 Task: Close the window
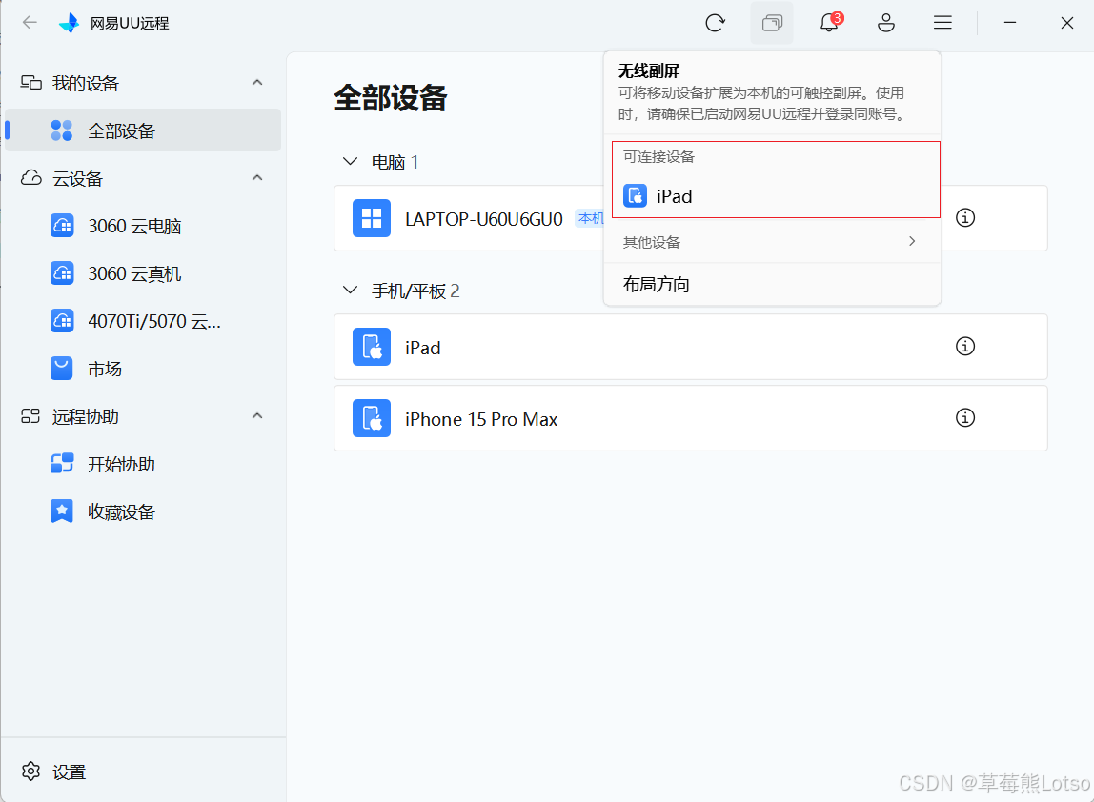point(1066,23)
